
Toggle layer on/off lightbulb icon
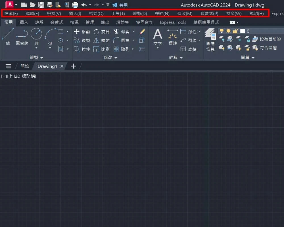coord(221,31)
